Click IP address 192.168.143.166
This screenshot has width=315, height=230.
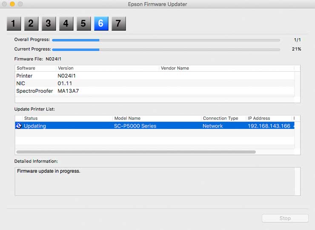coord(269,126)
